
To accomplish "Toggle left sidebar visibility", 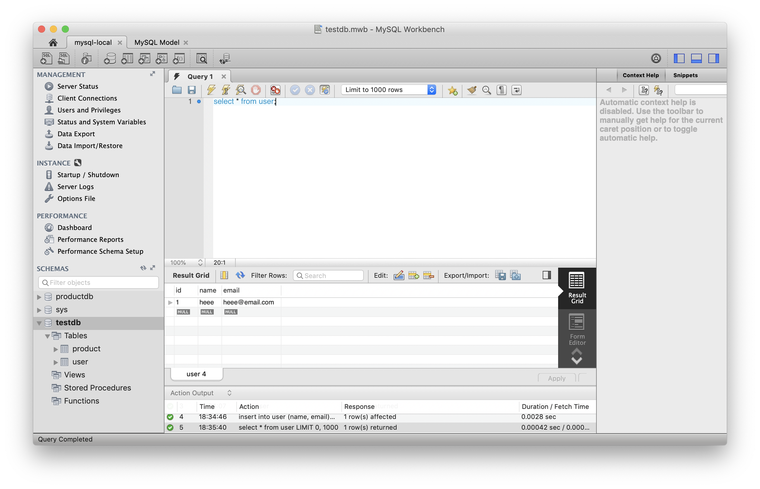I will (x=679, y=58).
